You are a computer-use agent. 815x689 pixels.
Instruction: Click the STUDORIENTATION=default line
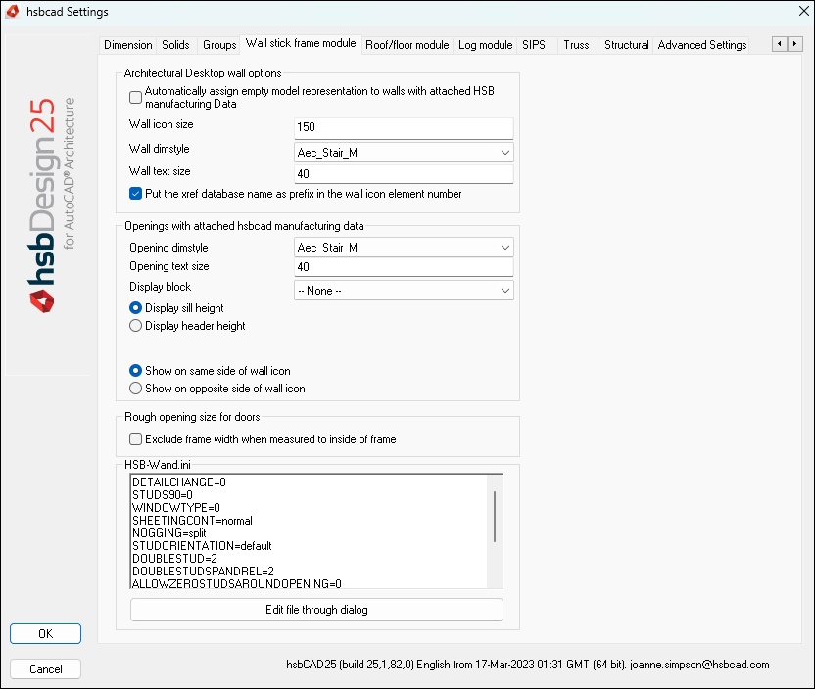coord(202,546)
